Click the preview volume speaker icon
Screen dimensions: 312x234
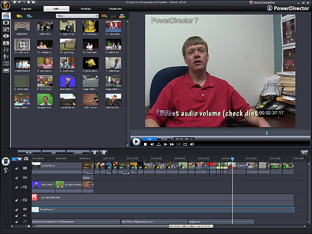pyautogui.click(x=192, y=144)
